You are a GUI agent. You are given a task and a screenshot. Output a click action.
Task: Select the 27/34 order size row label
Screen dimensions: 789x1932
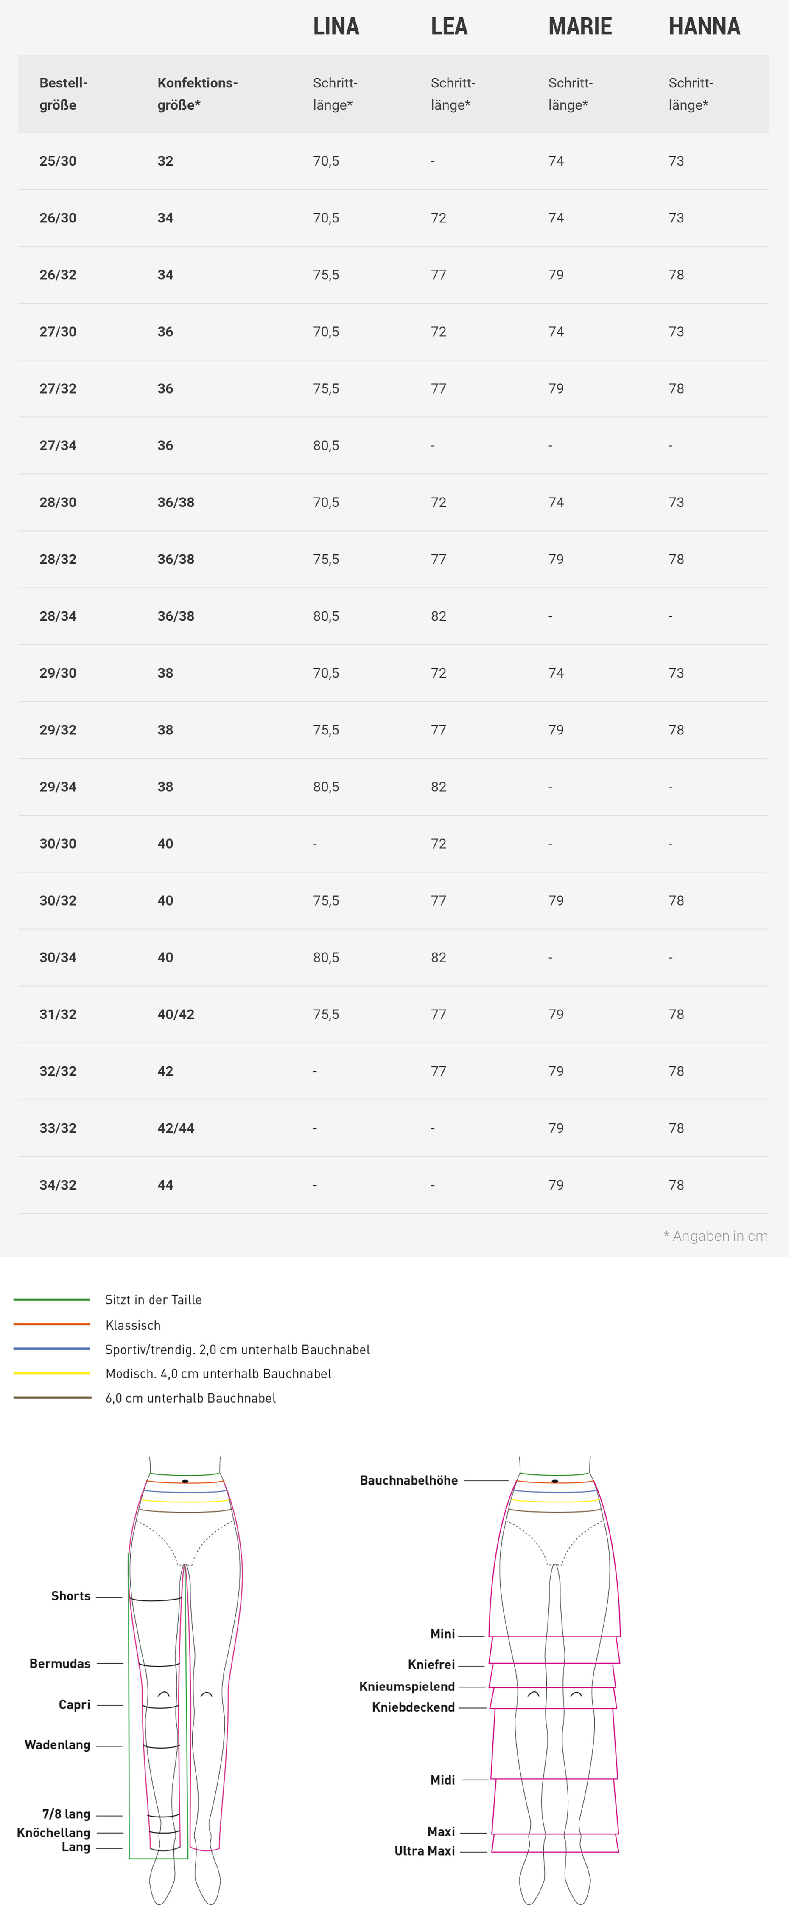tap(58, 445)
